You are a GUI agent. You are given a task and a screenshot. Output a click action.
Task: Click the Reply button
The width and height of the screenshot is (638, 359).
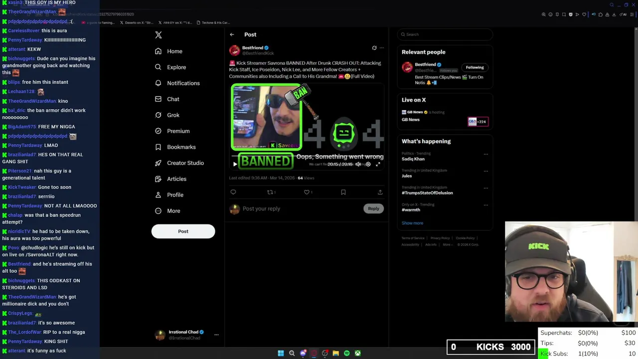(373, 208)
